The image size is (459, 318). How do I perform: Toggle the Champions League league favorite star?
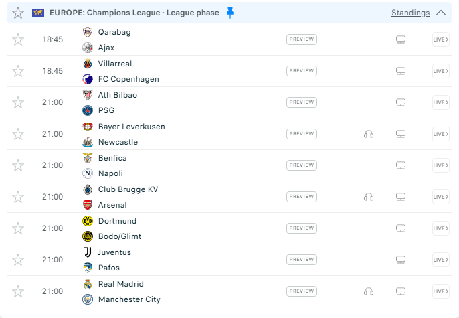point(18,13)
